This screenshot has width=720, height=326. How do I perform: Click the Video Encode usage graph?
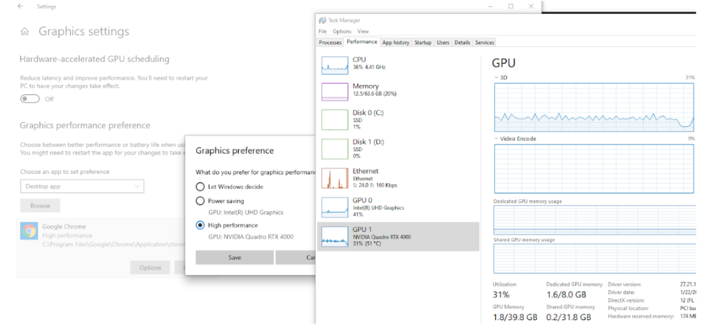pos(594,167)
